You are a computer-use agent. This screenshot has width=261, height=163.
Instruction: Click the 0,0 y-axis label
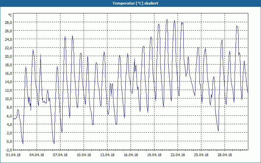tap(9, 141)
